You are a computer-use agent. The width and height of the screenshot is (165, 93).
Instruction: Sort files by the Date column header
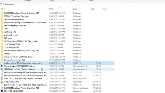[51, 9]
